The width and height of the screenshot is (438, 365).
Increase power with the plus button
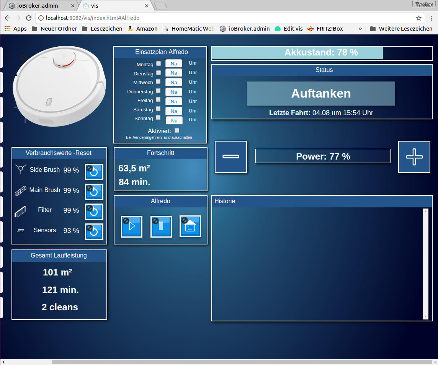point(414,157)
